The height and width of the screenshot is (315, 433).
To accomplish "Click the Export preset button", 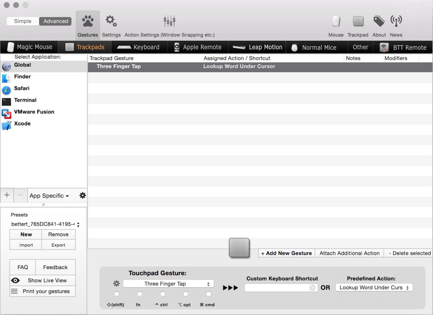I will (58, 245).
